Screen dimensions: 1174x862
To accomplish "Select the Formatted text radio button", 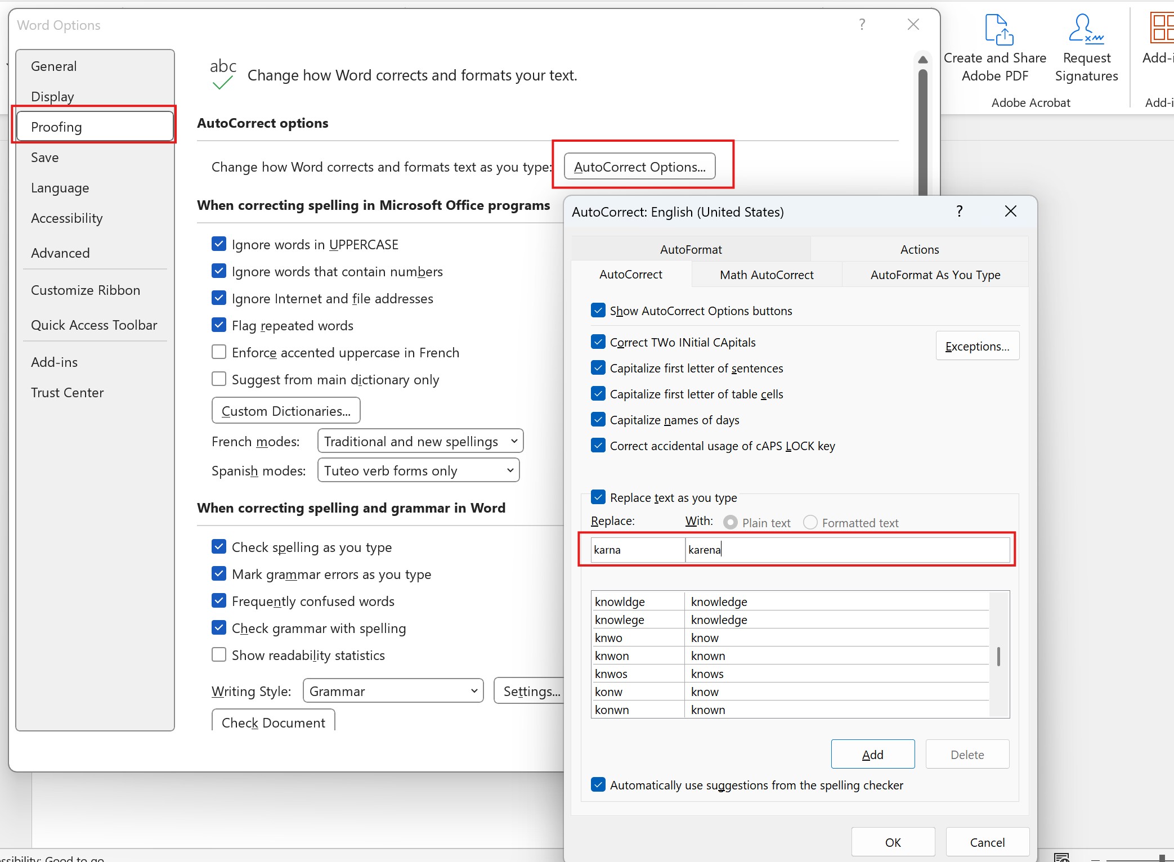I will tap(810, 523).
